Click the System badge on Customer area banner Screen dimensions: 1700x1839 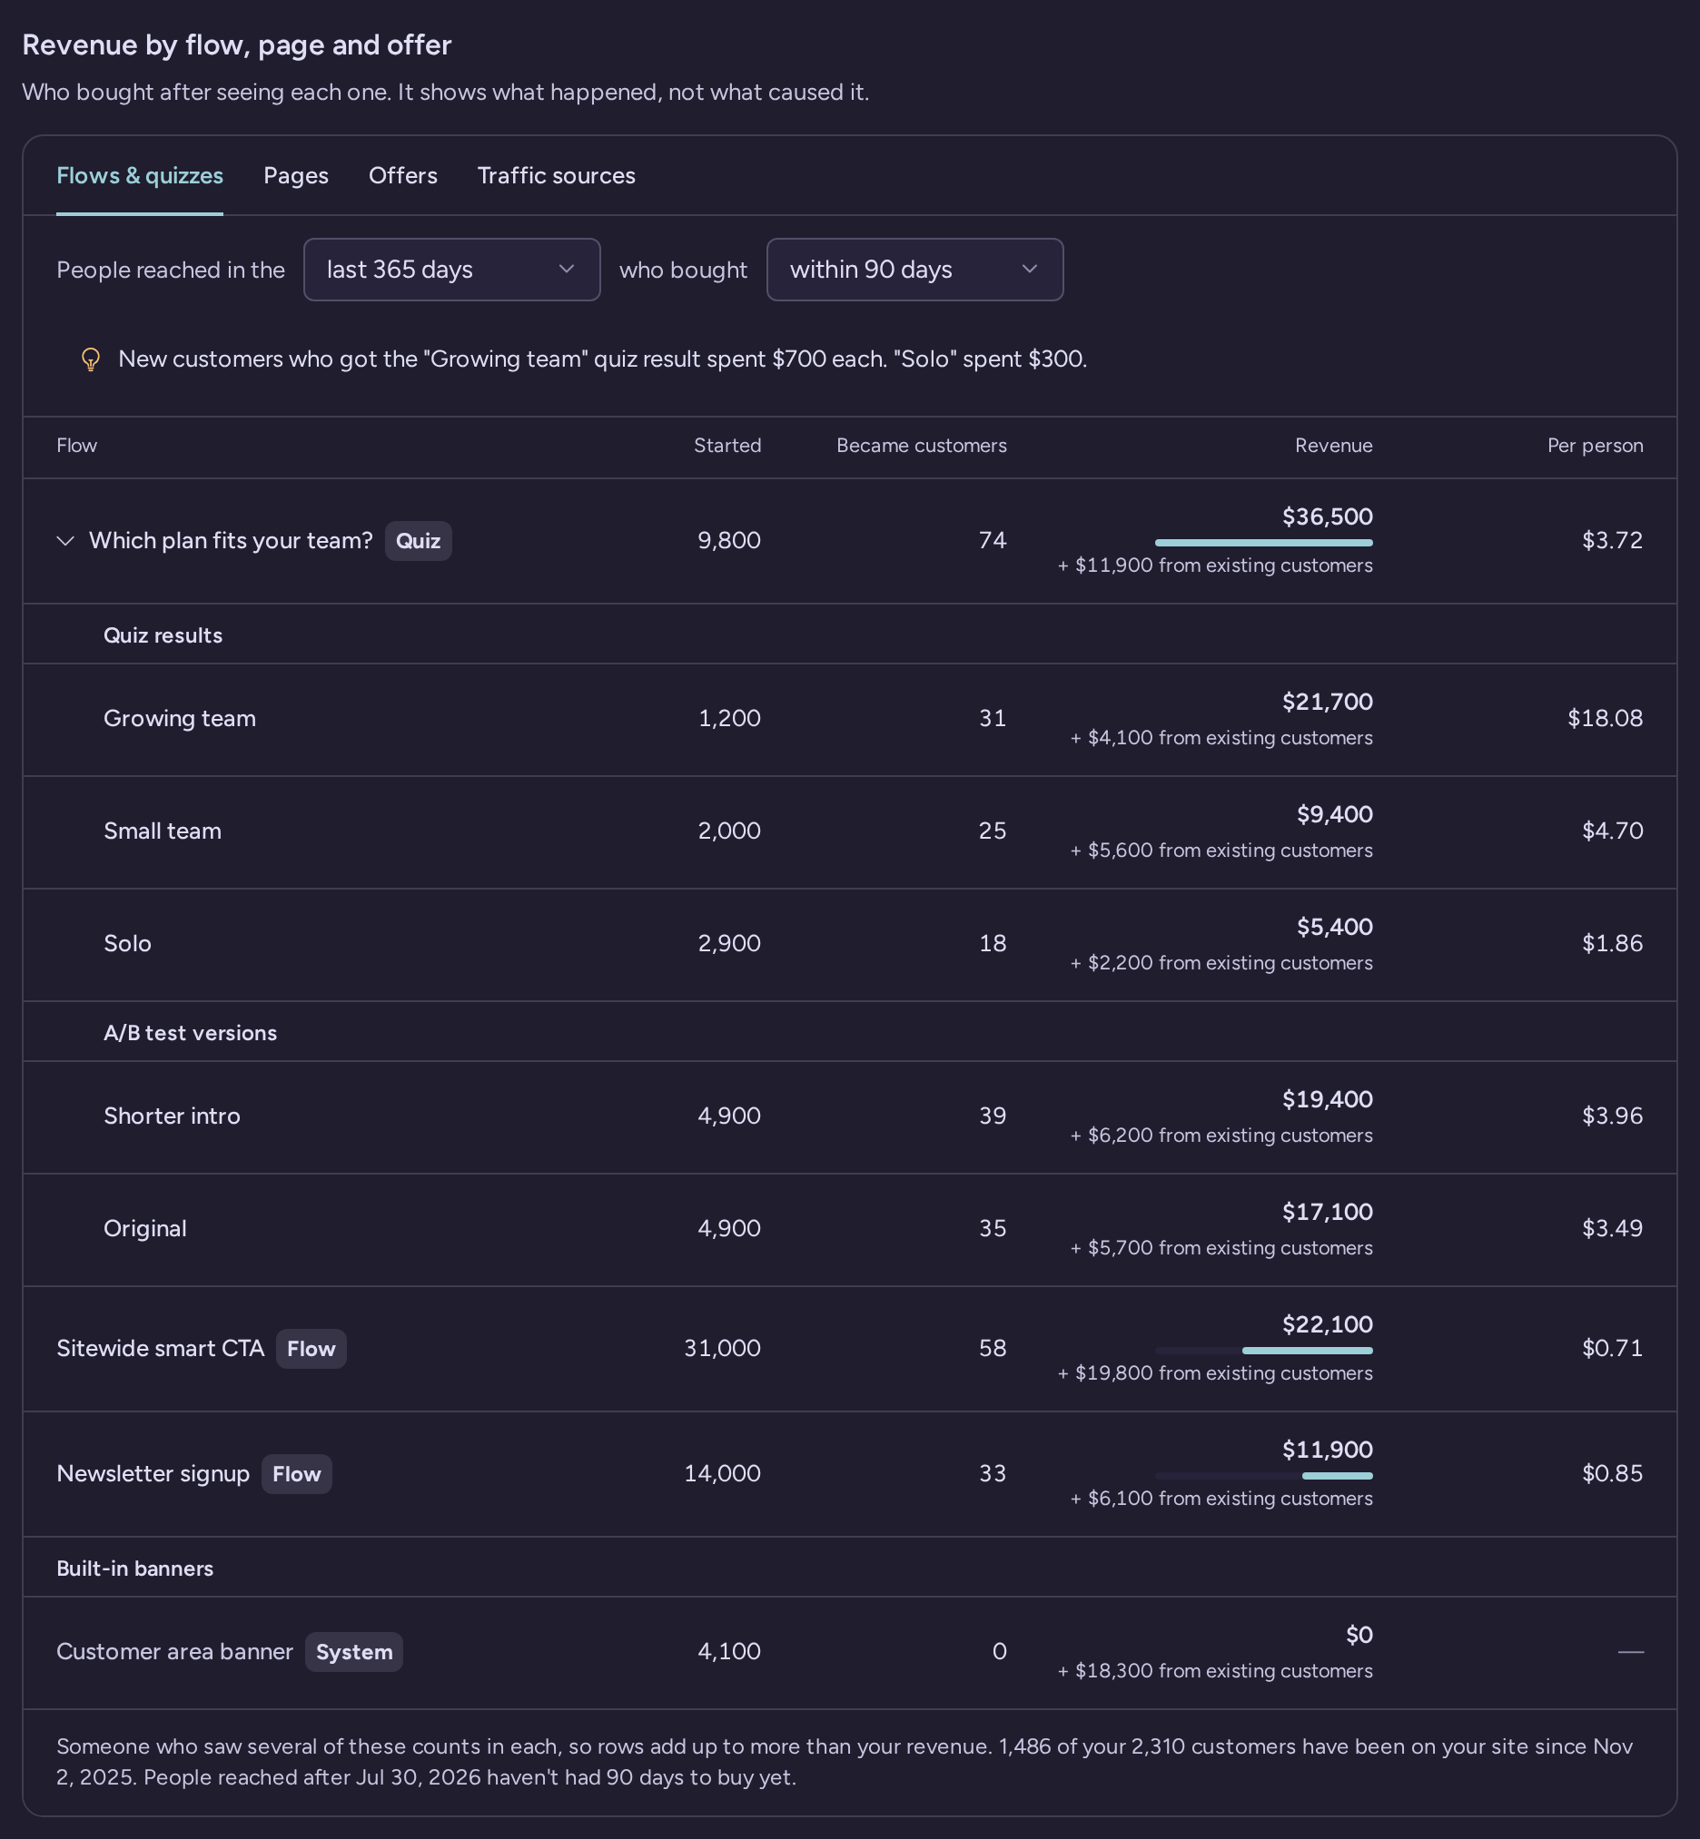[x=354, y=1652]
